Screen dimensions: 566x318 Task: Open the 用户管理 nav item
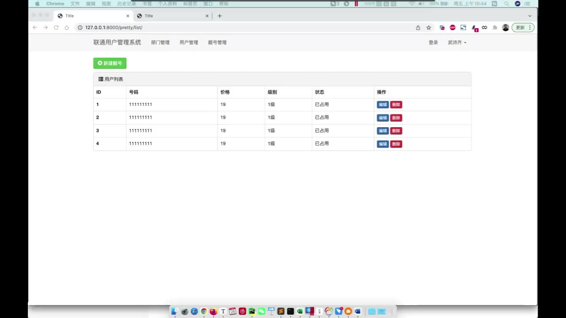click(189, 42)
